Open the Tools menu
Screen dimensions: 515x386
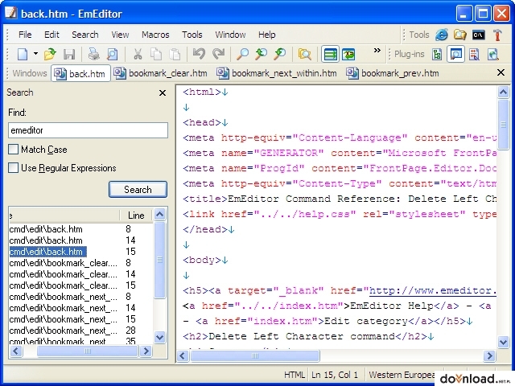pos(192,35)
